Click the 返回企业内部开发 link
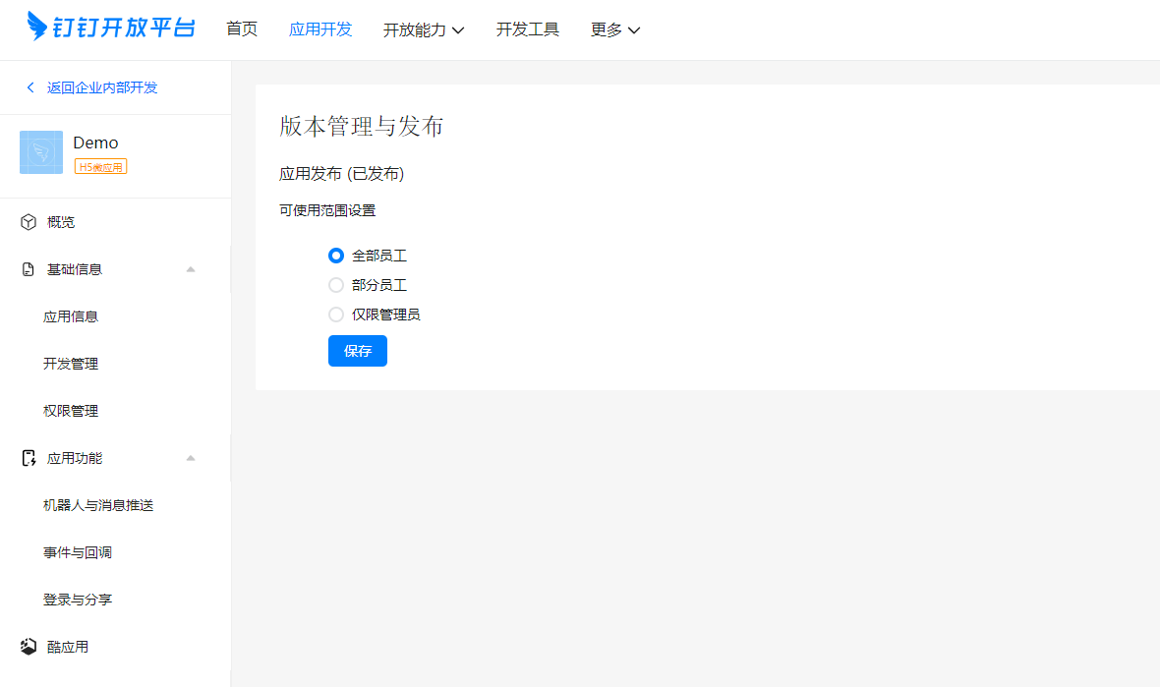Viewport: 1160px width, 687px height. (102, 87)
